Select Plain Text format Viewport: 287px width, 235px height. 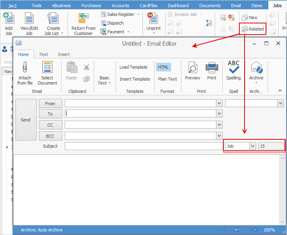click(x=168, y=79)
